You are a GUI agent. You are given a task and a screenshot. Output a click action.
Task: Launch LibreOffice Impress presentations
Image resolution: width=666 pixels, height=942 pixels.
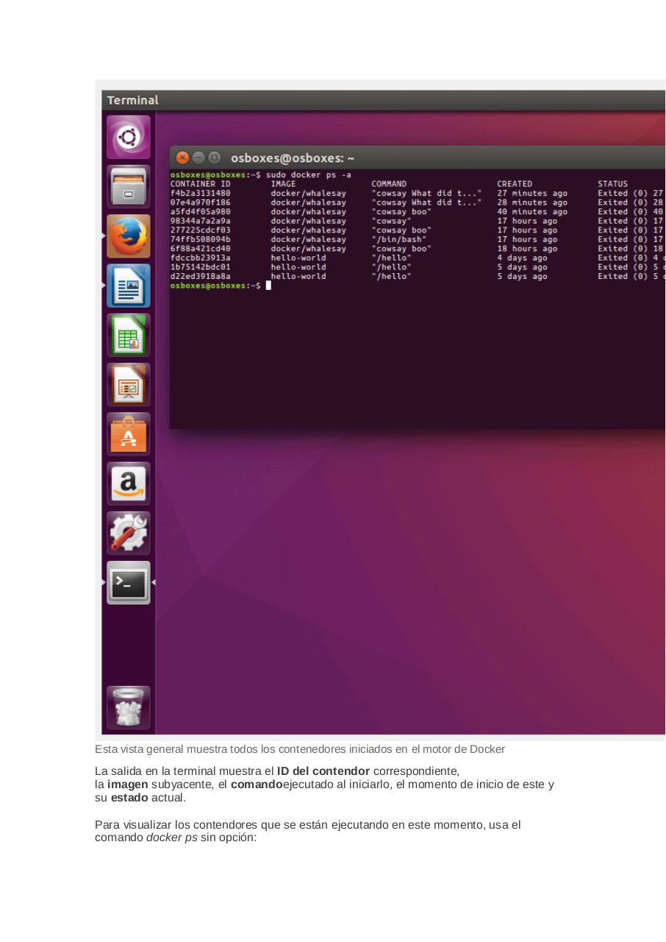click(x=128, y=384)
